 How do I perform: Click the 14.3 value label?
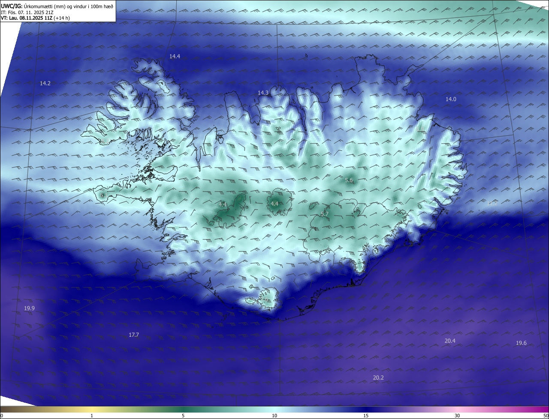click(263, 93)
